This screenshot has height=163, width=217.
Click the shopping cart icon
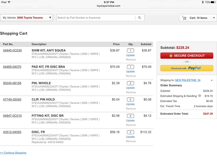(x=184, y=18)
